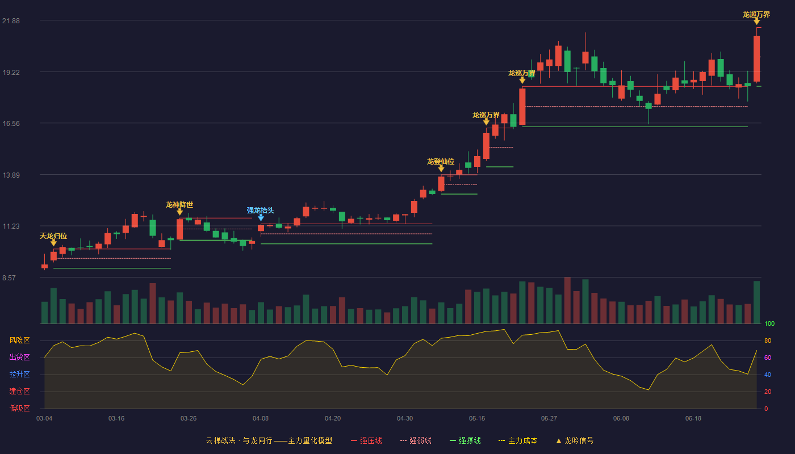Click the blue arrow under 强龙抬头 signal
This screenshot has width=795, height=454.
tap(261, 217)
